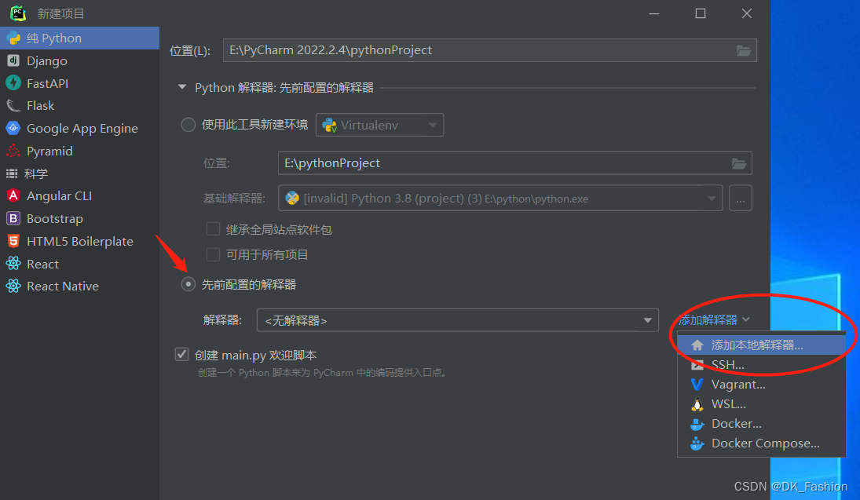Select the Bootstrap B icon

[x=13, y=218]
